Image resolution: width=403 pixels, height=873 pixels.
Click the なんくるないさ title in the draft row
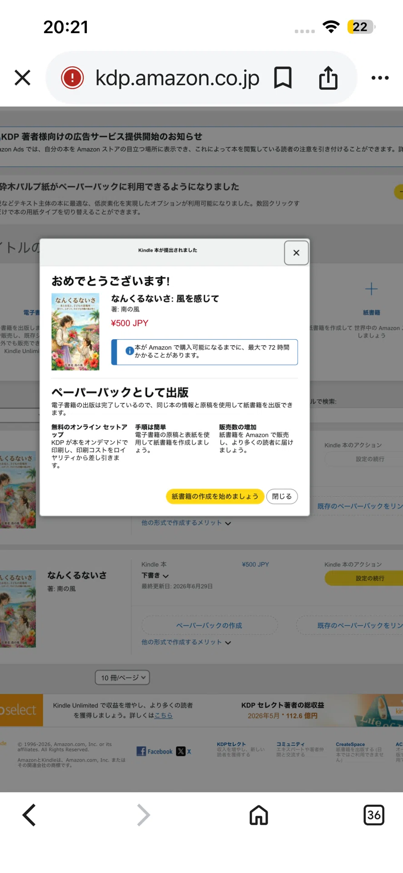click(77, 575)
